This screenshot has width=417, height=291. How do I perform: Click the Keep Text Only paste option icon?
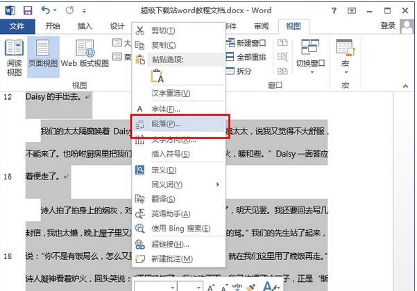158,76
